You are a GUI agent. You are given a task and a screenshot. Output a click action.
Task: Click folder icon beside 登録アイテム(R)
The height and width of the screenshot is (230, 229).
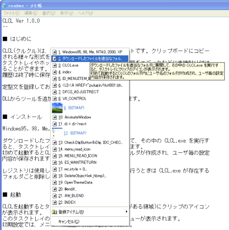click(x=55, y=212)
